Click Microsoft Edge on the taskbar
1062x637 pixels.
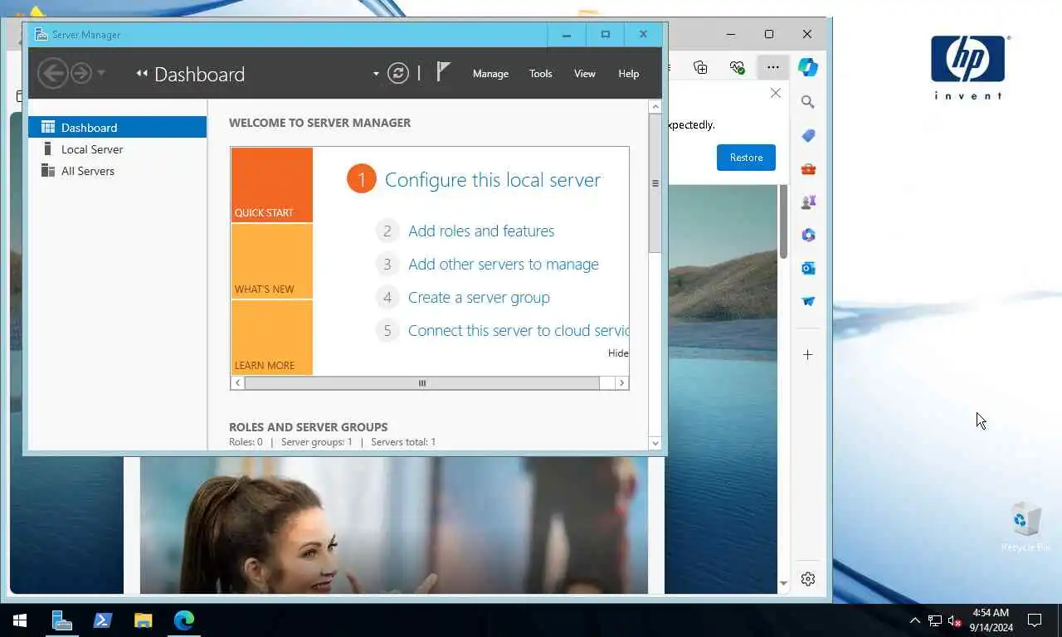(x=183, y=620)
